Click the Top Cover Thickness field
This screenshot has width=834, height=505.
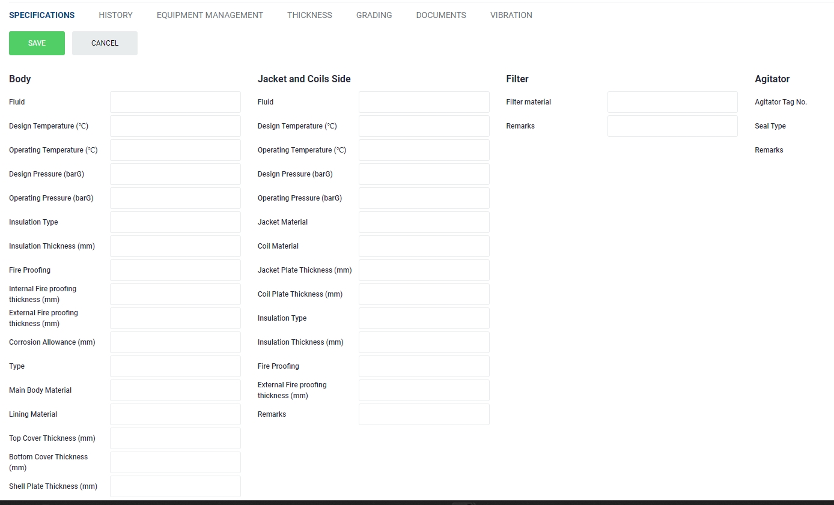(175, 438)
